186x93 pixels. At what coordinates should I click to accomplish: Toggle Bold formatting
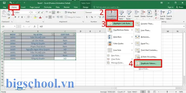point(15,17)
